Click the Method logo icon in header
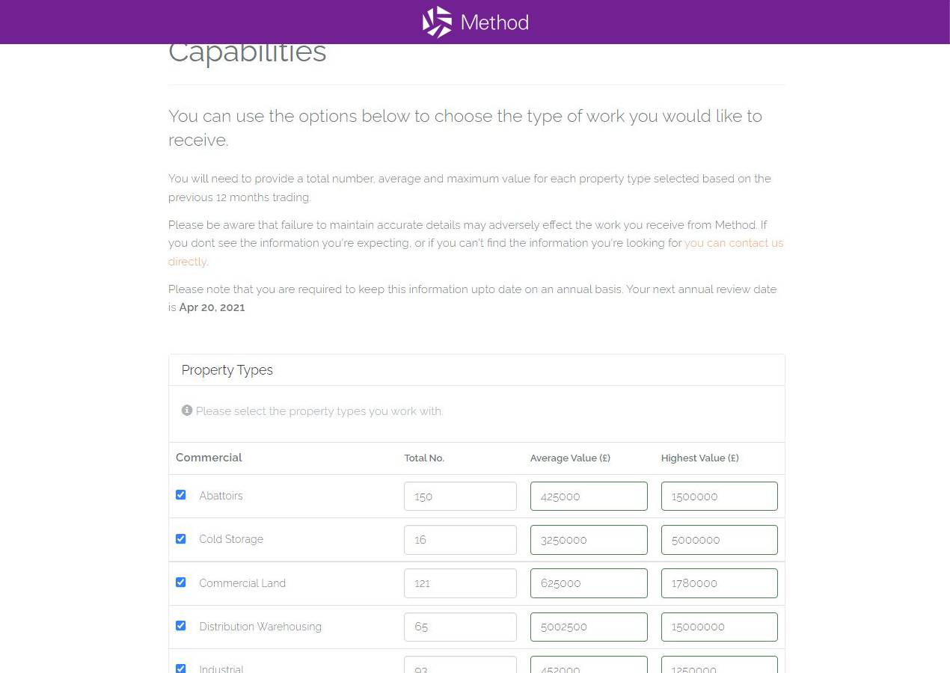The height and width of the screenshot is (673, 950). (437, 22)
